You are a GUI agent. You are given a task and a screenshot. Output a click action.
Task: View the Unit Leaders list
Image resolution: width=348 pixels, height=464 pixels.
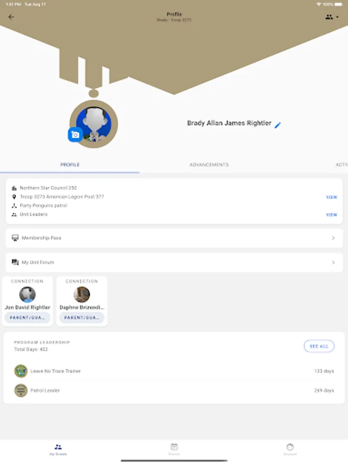coord(332,215)
